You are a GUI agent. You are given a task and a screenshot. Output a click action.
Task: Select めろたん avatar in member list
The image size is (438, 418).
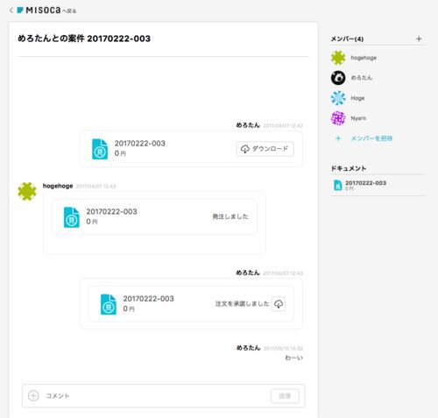point(338,78)
